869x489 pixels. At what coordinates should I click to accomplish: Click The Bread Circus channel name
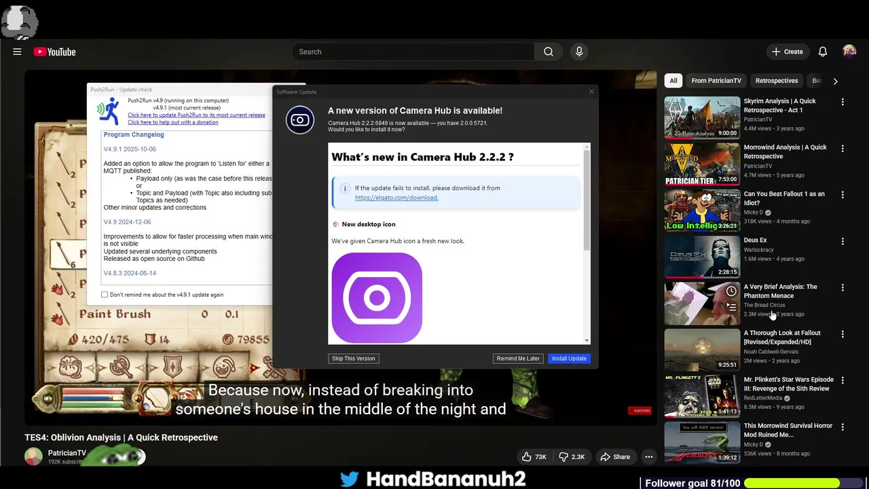tap(764, 305)
